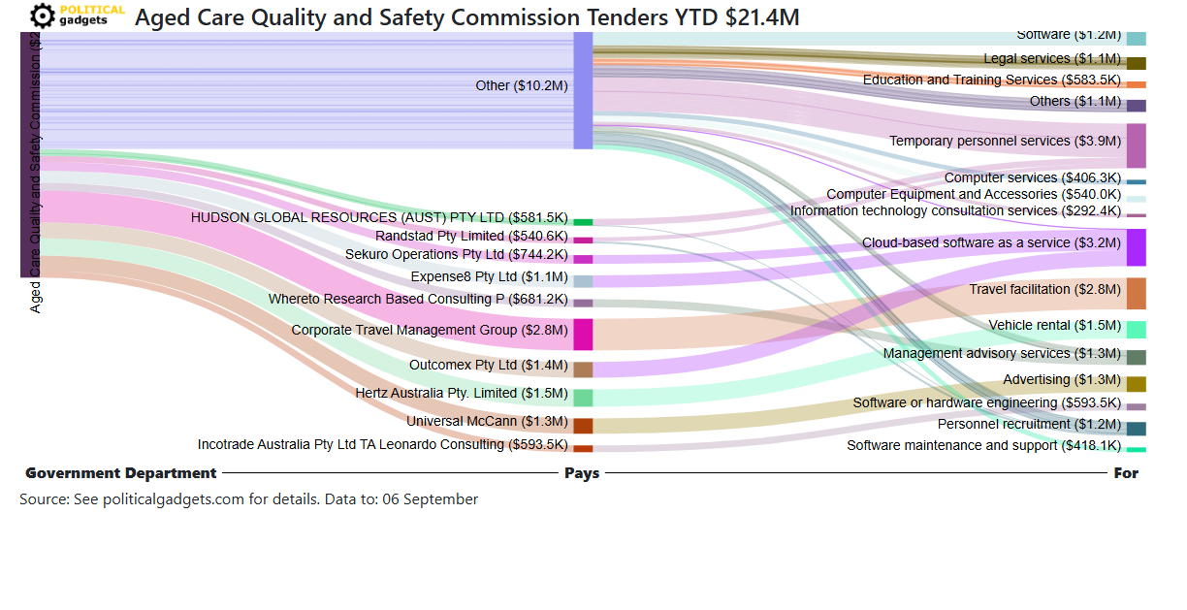Click the Outcomex Pty Ltd ($1.4M) label
Viewport: 1187px width, 610px height.
click(489, 365)
